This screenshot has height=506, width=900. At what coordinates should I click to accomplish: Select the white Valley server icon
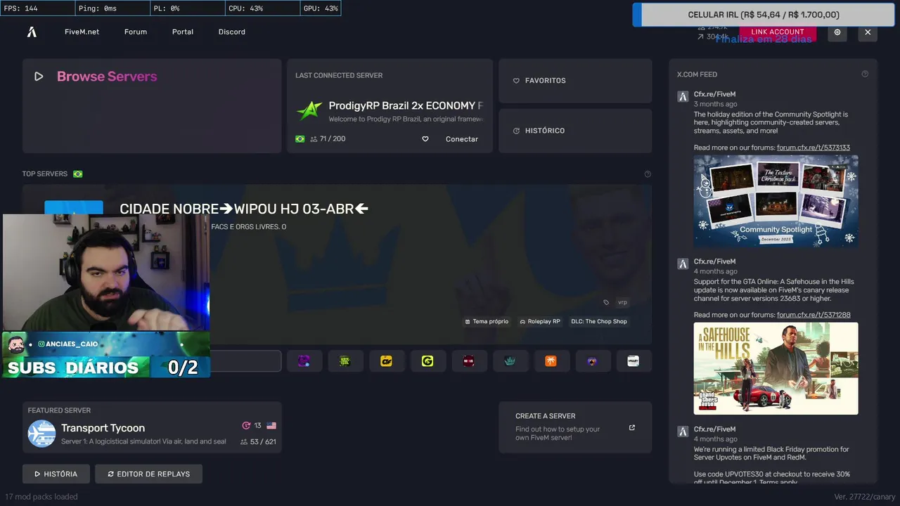pos(634,361)
